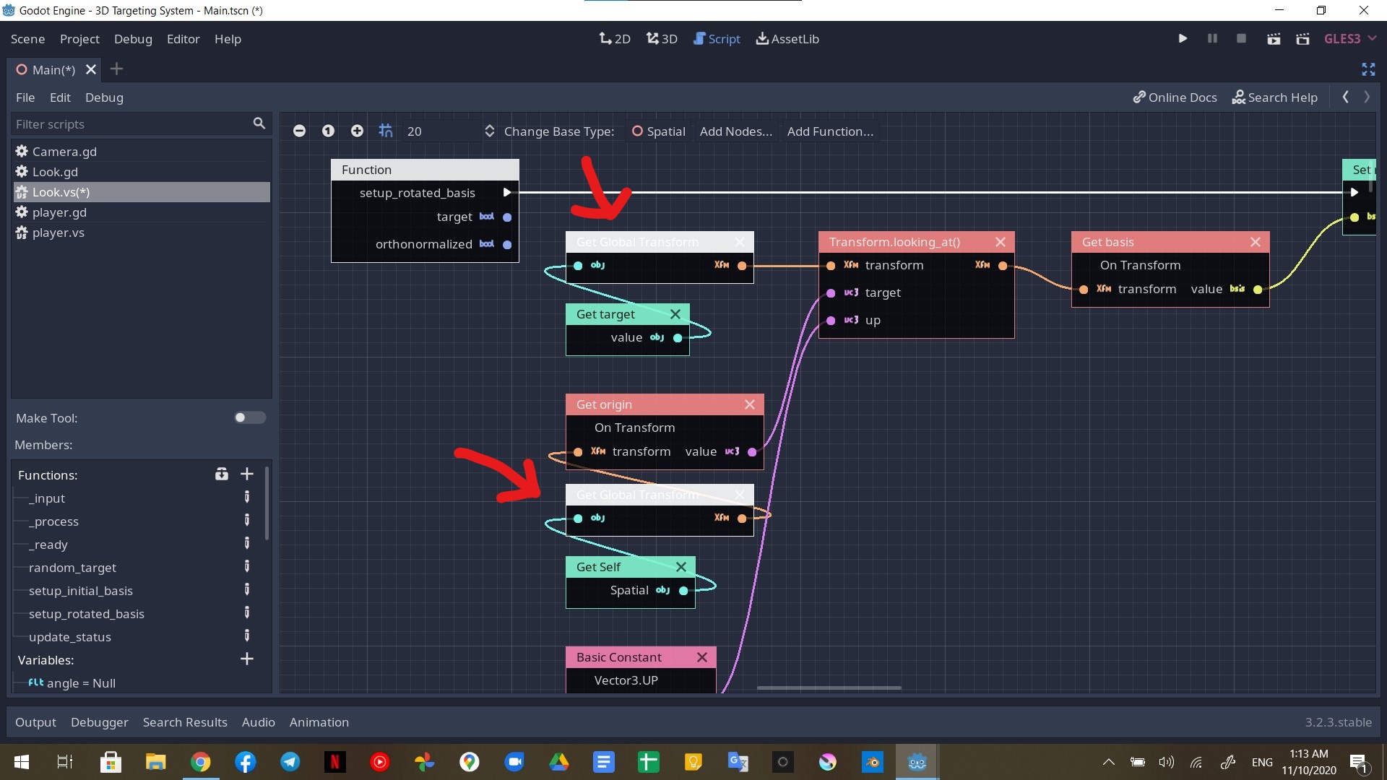Click the Add Nodes button
The width and height of the screenshot is (1387, 780).
(x=735, y=131)
